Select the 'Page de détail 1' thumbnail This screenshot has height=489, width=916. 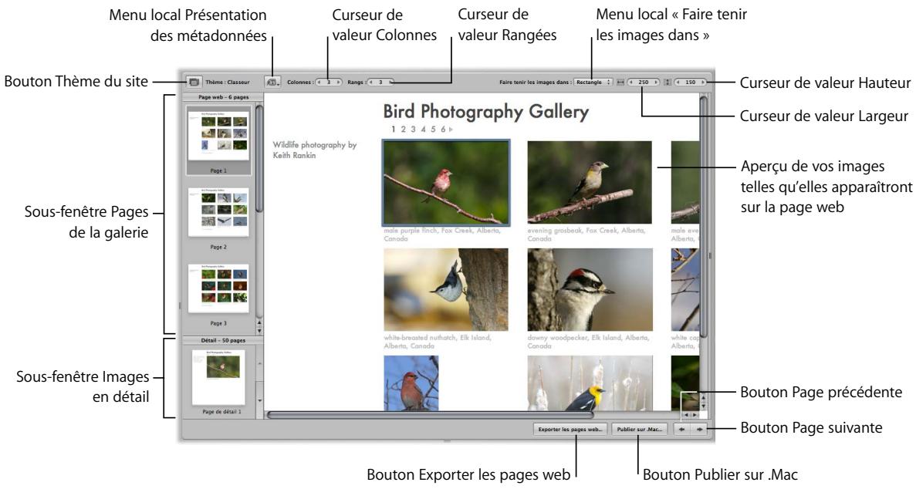point(219,376)
